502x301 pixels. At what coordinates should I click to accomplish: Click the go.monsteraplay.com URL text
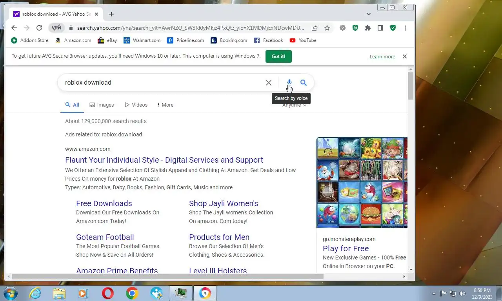click(349, 239)
